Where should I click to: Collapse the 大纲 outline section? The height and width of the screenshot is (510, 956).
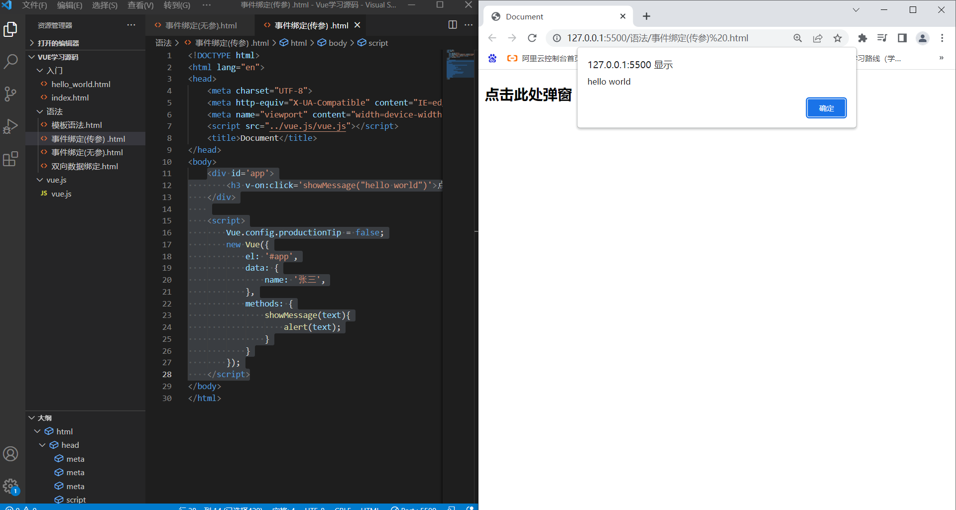click(85, 417)
